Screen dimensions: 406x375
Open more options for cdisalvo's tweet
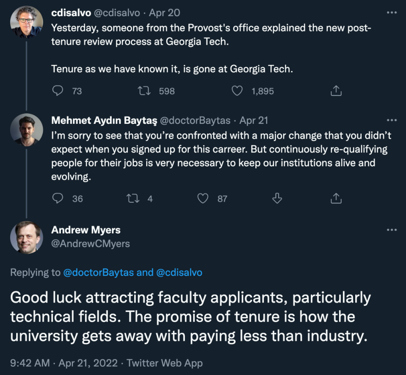[x=392, y=13]
